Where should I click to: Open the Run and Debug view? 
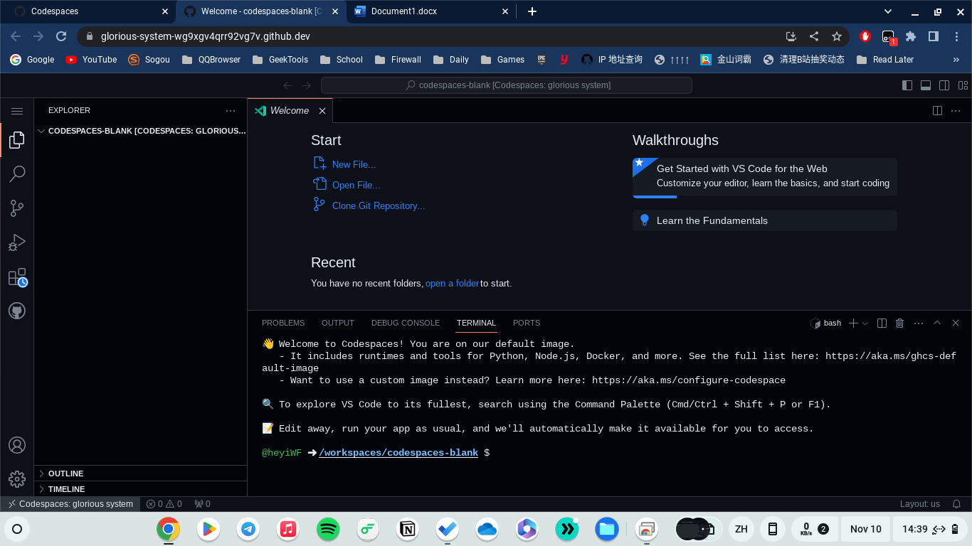point(17,242)
